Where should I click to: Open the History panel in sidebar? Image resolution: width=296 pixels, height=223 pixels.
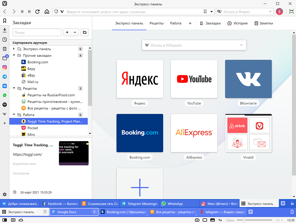[5, 40]
